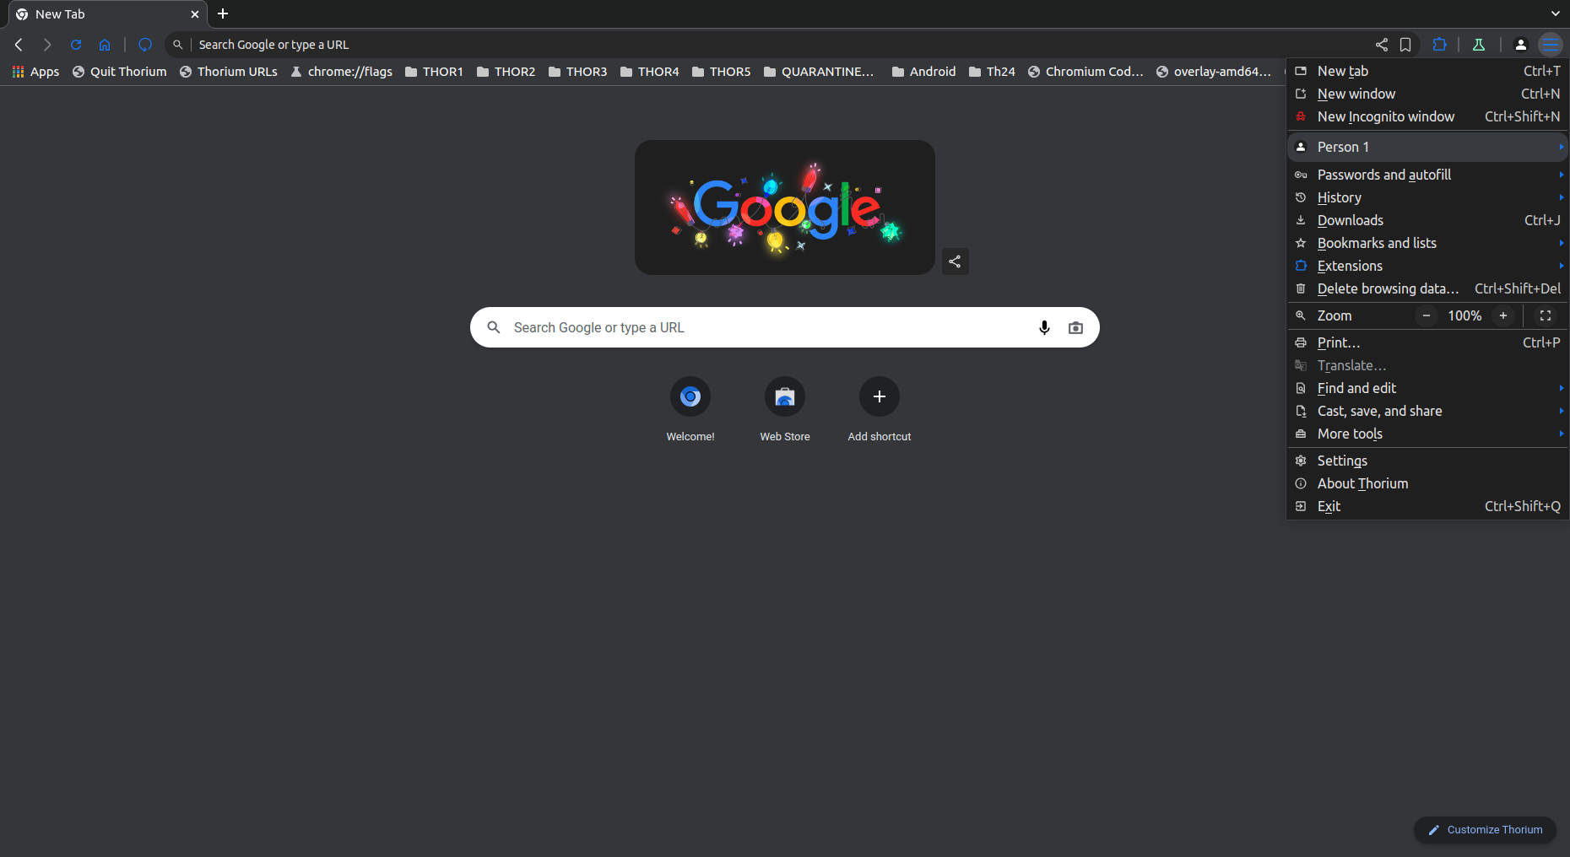Start voice search with the microphone icon
Screen dimensions: 1570x857
(x=1044, y=327)
